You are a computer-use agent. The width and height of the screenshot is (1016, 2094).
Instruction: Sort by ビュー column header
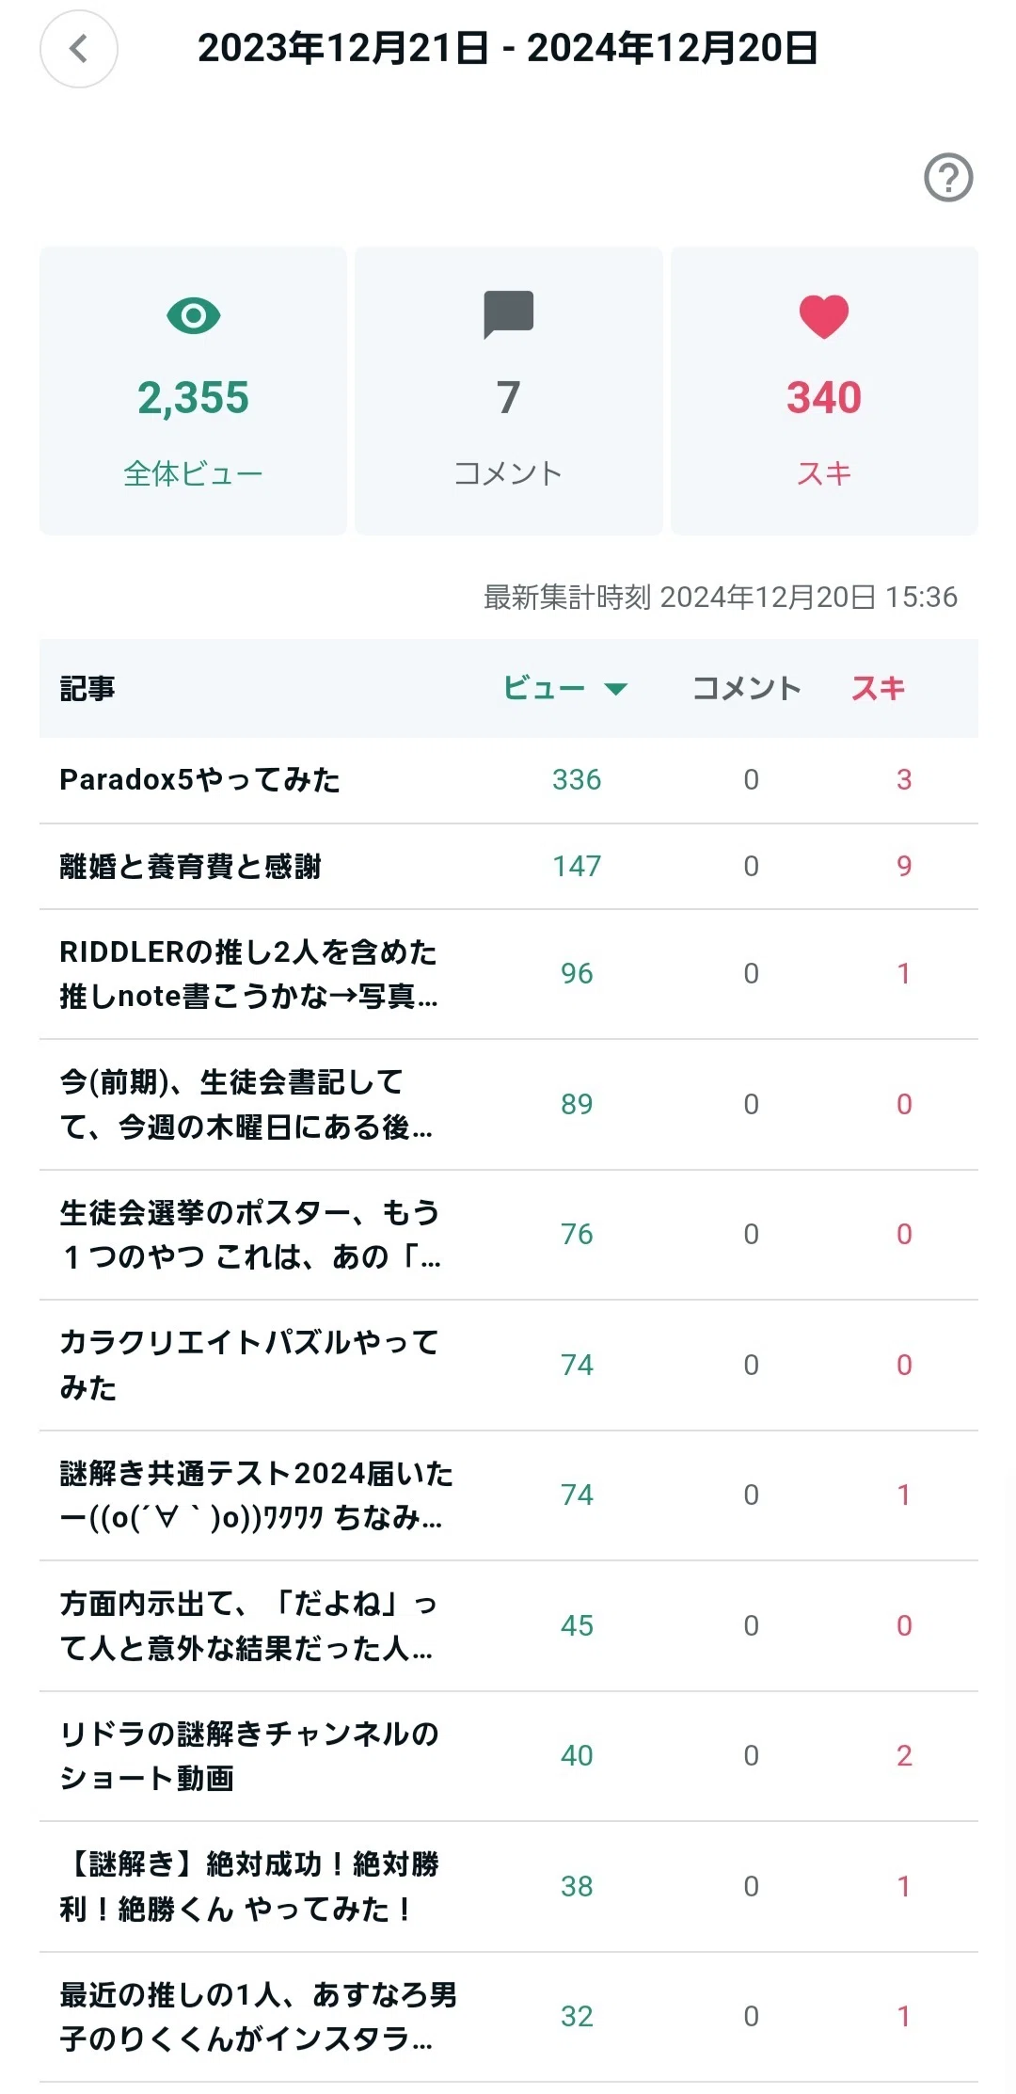[544, 688]
